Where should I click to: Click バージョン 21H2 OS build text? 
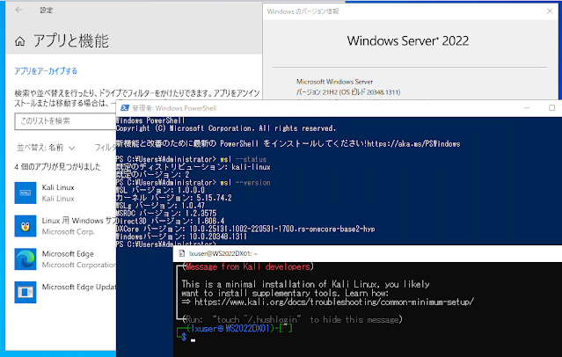point(348,92)
